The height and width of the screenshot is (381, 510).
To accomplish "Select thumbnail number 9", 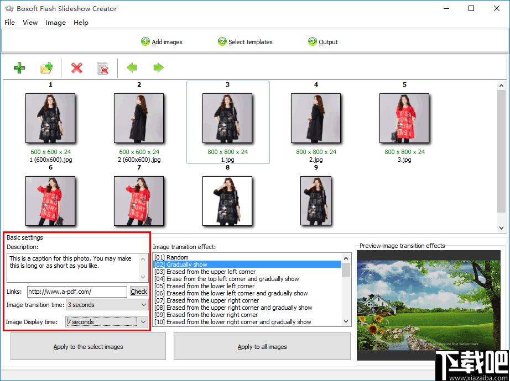I will [x=316, y=201].
